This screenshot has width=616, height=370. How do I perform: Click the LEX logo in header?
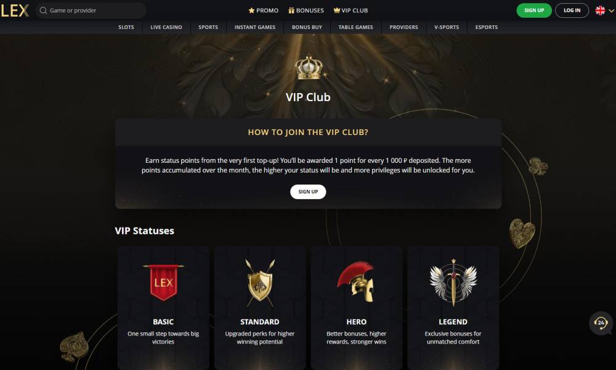tap(15, 10)
